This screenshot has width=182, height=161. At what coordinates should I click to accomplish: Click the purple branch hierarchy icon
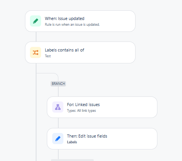click(58, 107)
